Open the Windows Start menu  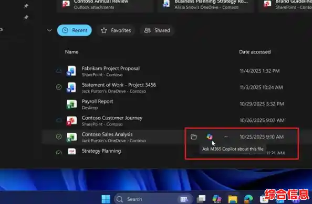pyautogui.click(x=106, y=199)
